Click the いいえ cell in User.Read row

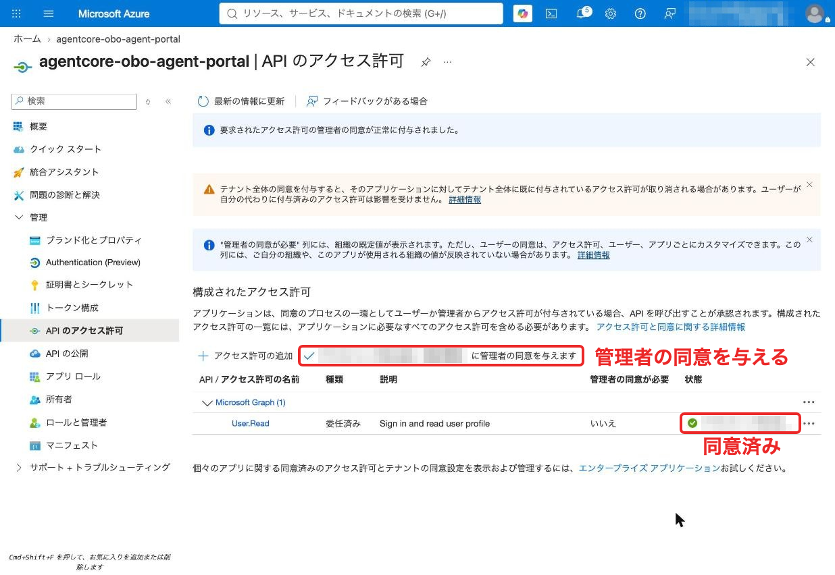(603, 424)
